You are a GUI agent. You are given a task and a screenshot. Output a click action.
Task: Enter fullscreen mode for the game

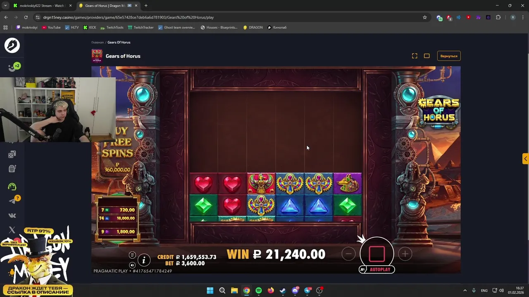point(415,56)
